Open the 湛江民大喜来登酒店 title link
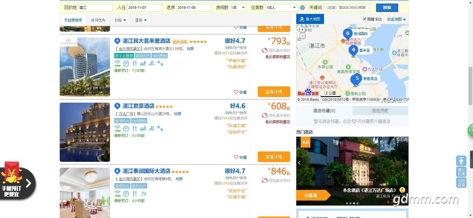 146,41
